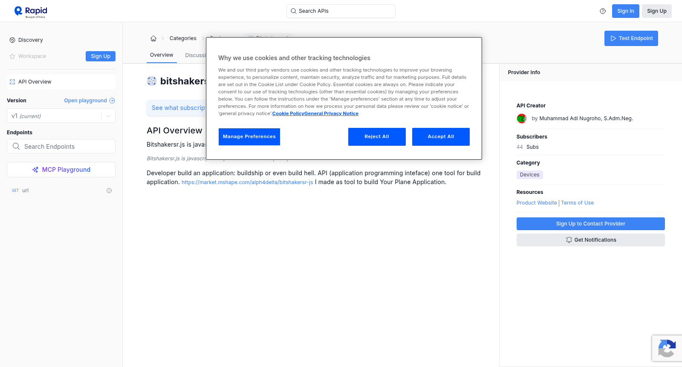The height and width of the screenshot is (367, 682).
Task: Open the MCP Playground button
Action: tap(61, 170)
